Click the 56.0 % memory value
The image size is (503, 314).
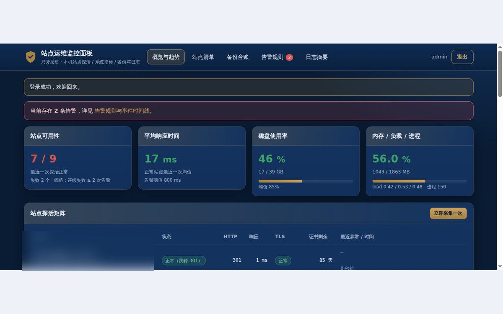pyautogui.click(x=392, y=159)
